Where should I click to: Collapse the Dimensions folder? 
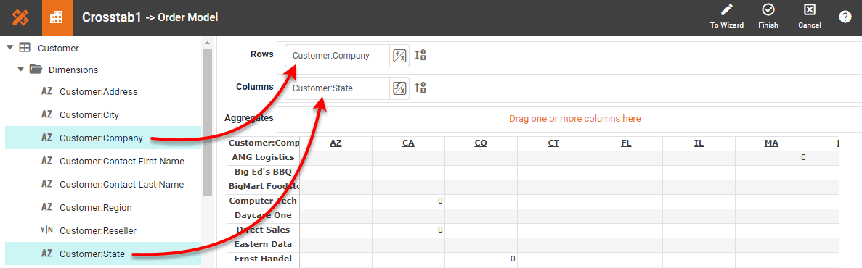(x=20, y=70)
